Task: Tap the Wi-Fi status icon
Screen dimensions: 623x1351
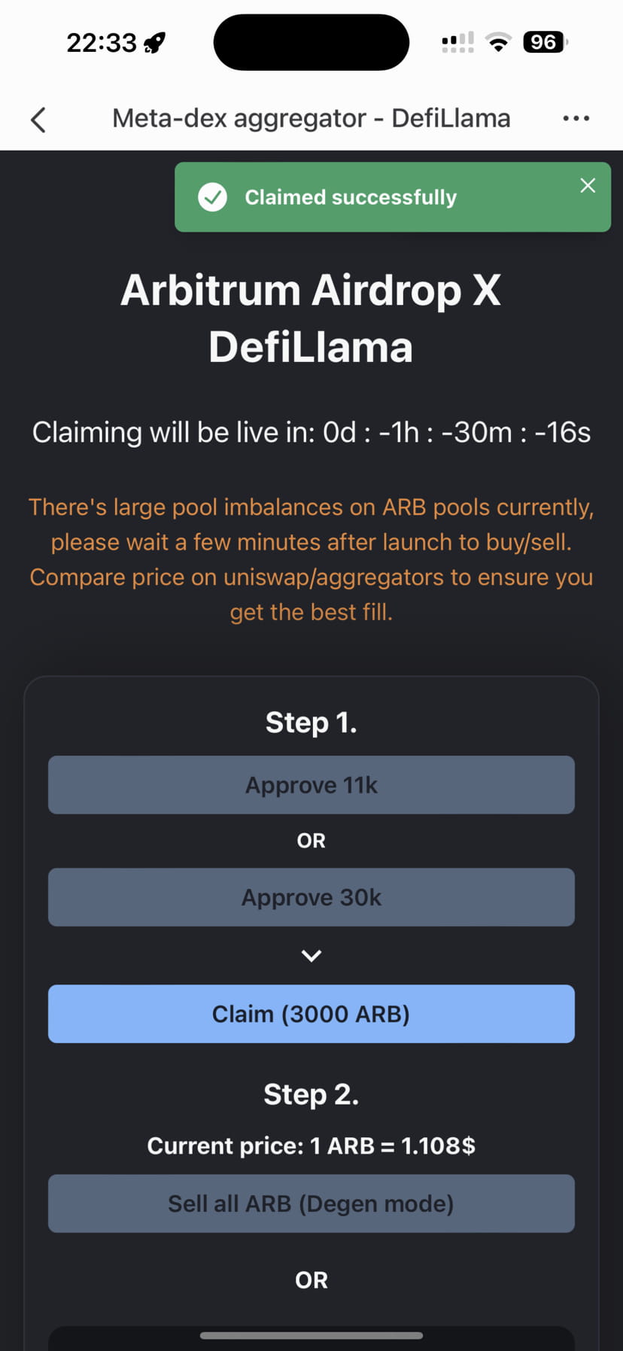Action: (497, 42)
